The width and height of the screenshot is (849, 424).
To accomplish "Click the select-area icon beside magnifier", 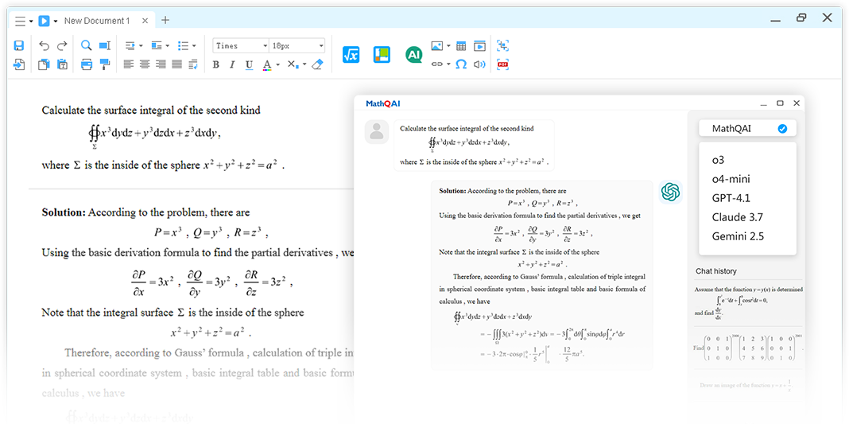I will [x=105, y=45].
